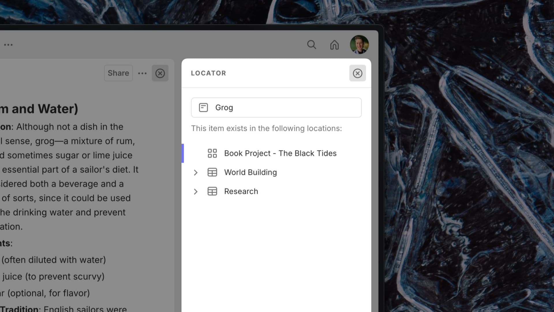Click the Grog card icon
554x312 pixels.
[203, 107]
